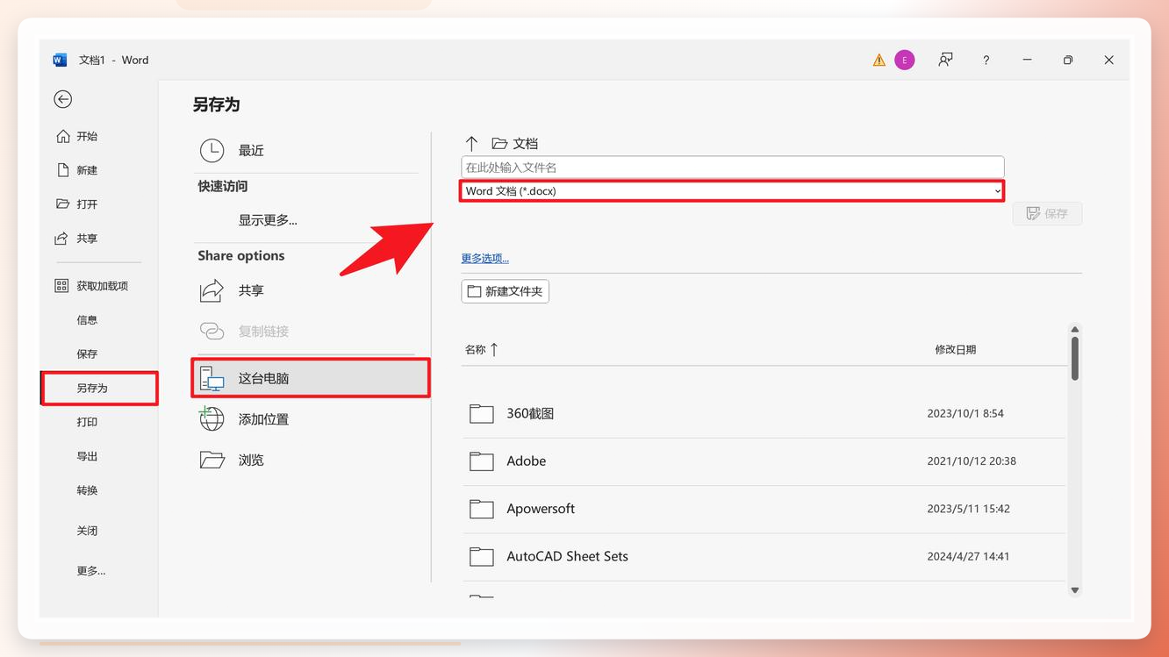
Task: Click the feedback person icon in title bar
Action: pos(945,60)
